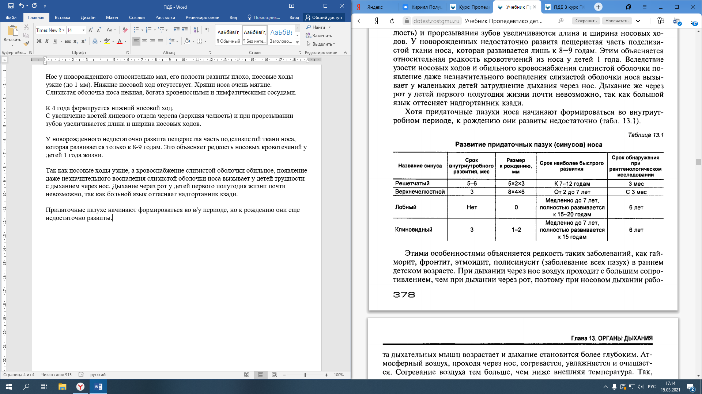Copy selection using the Copy icon

[x=26, y=35]
